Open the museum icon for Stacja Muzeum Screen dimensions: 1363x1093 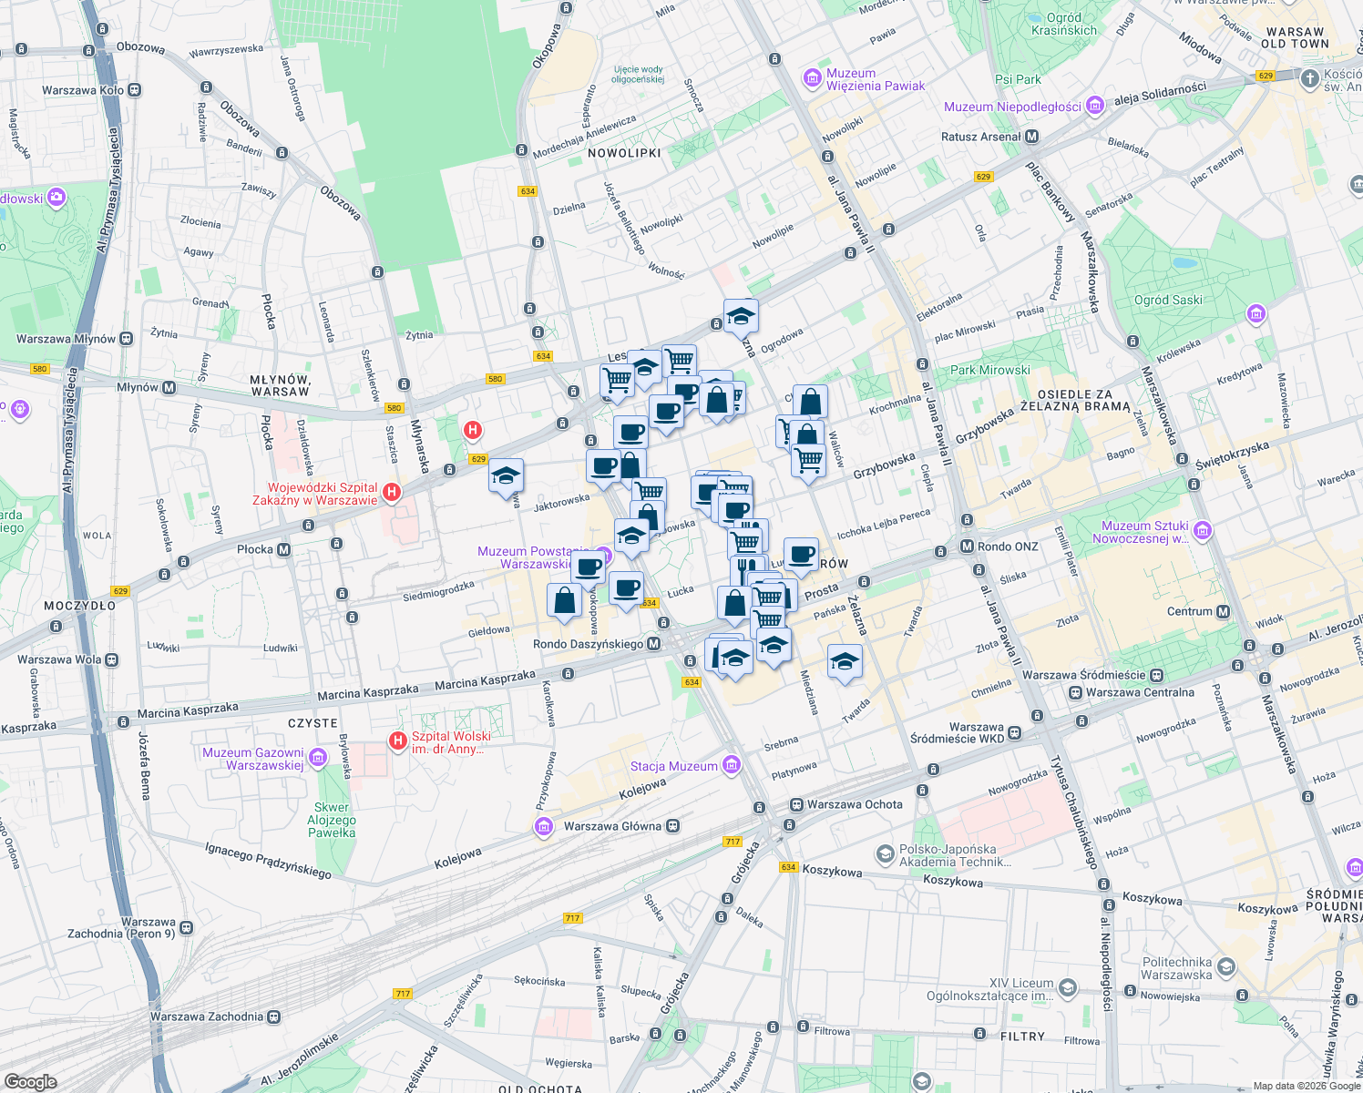[x=730, y=764]
